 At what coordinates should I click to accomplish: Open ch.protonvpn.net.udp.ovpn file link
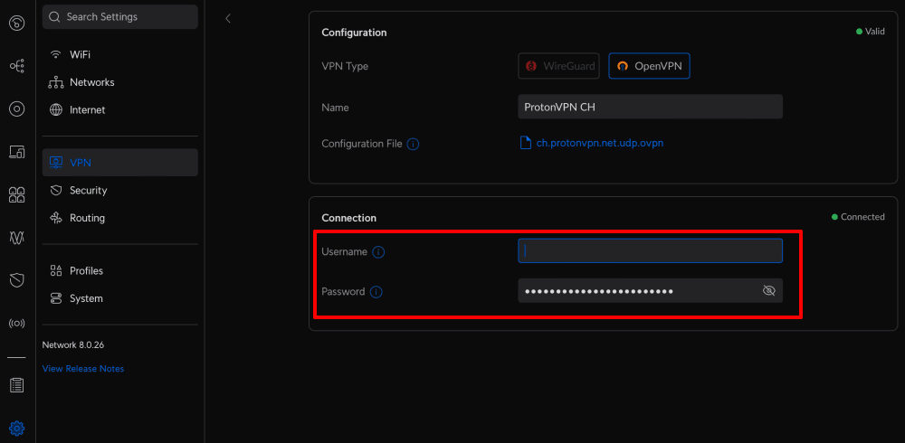(600, 143)
